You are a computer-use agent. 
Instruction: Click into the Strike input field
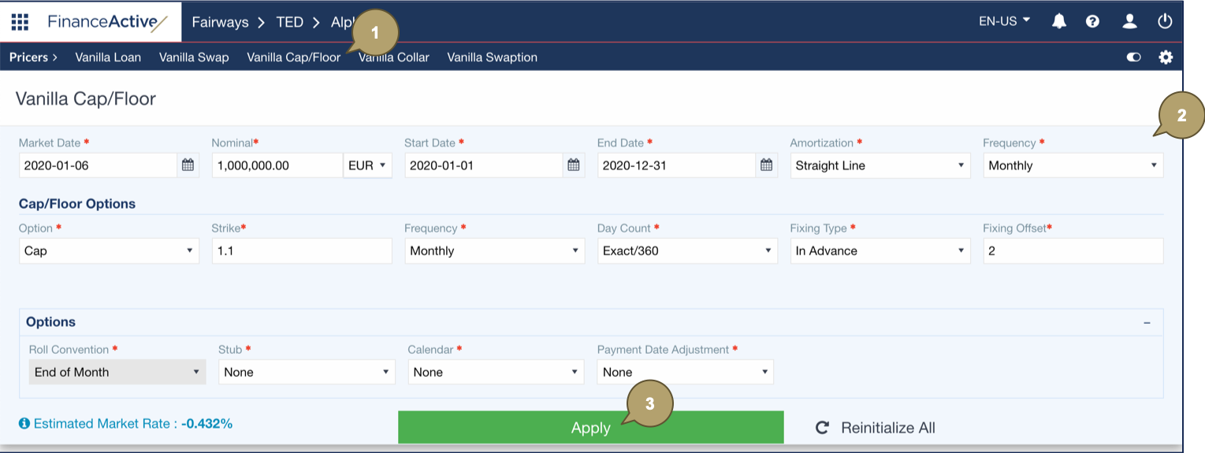click(301, 251)
